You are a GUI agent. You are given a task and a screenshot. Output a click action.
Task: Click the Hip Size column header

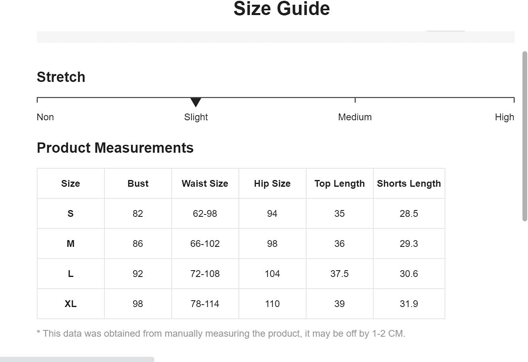[273, 184]
